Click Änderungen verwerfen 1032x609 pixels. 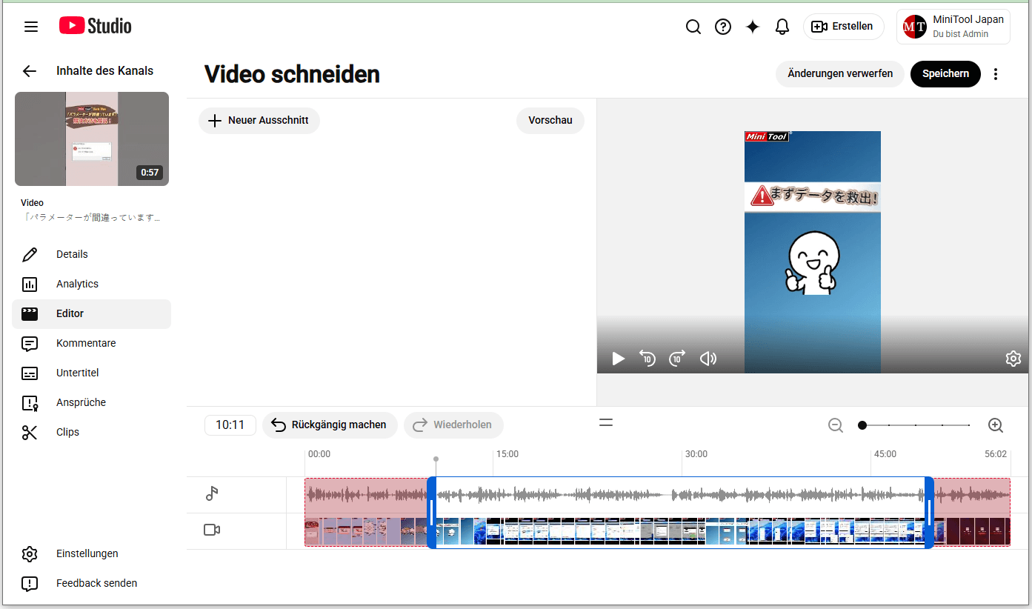(840, 74)
